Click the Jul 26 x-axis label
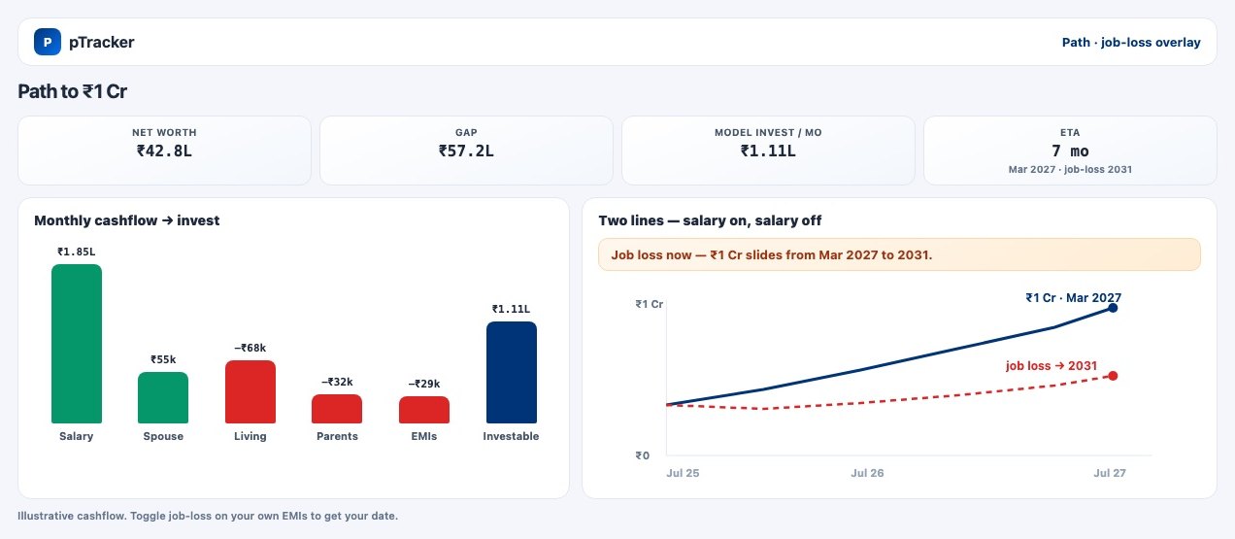This screenshot has height=539, width=1235. (867, 473)
